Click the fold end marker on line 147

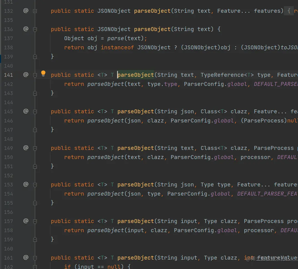click(35, 130)
